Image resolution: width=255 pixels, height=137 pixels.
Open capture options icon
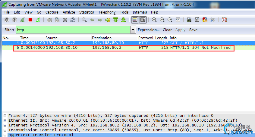click(x=14, y=20)
